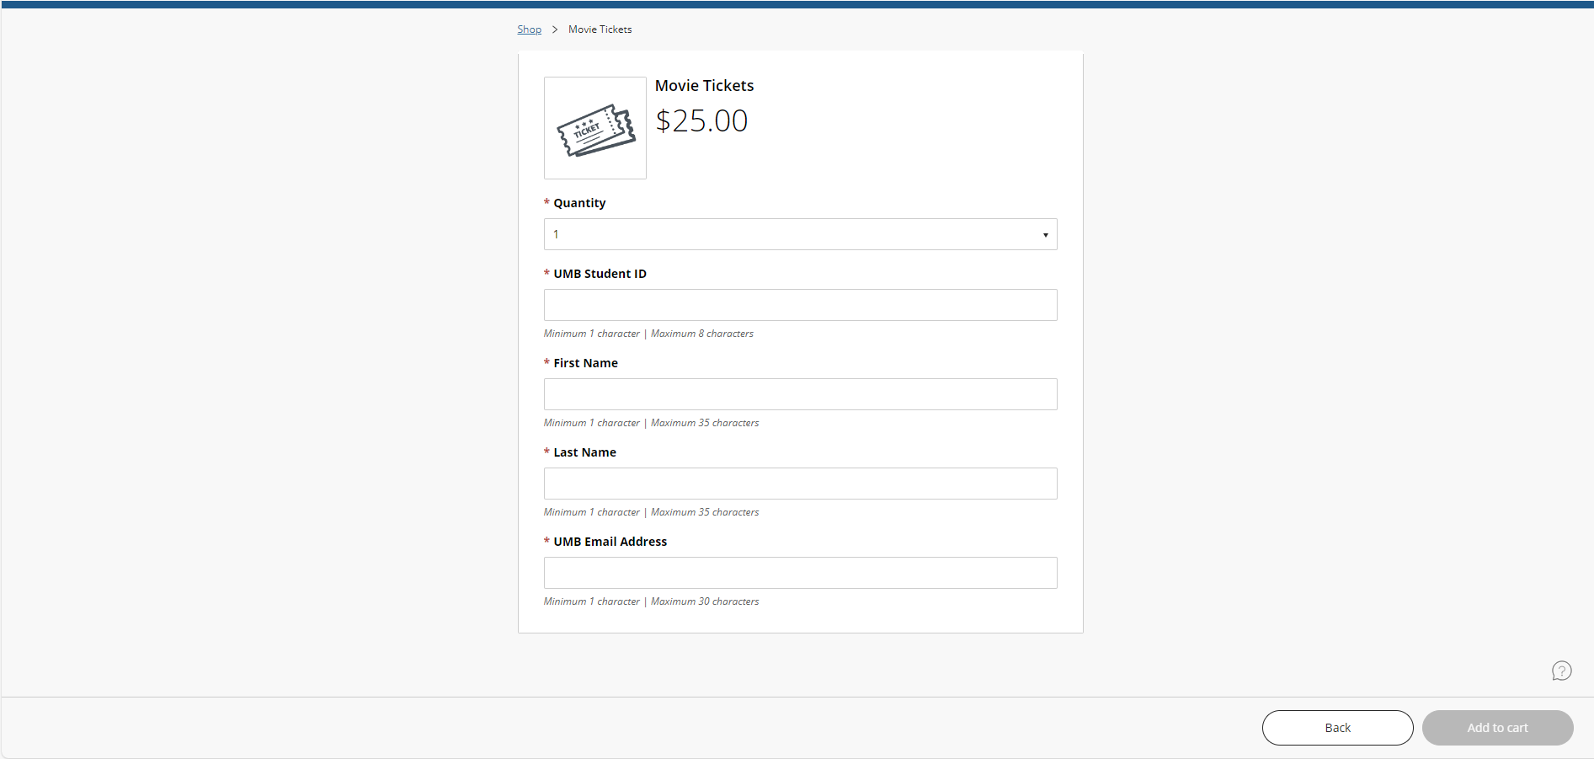The width and height of the screenshot is (1594, 759).
Task: Open the help question mark icon
Action: pos(1562,671)
